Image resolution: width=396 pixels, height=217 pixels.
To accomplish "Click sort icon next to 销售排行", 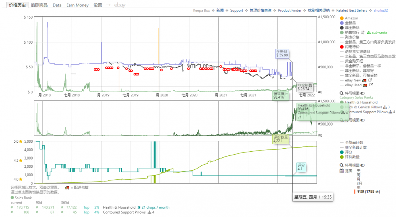I will (363, 32).
